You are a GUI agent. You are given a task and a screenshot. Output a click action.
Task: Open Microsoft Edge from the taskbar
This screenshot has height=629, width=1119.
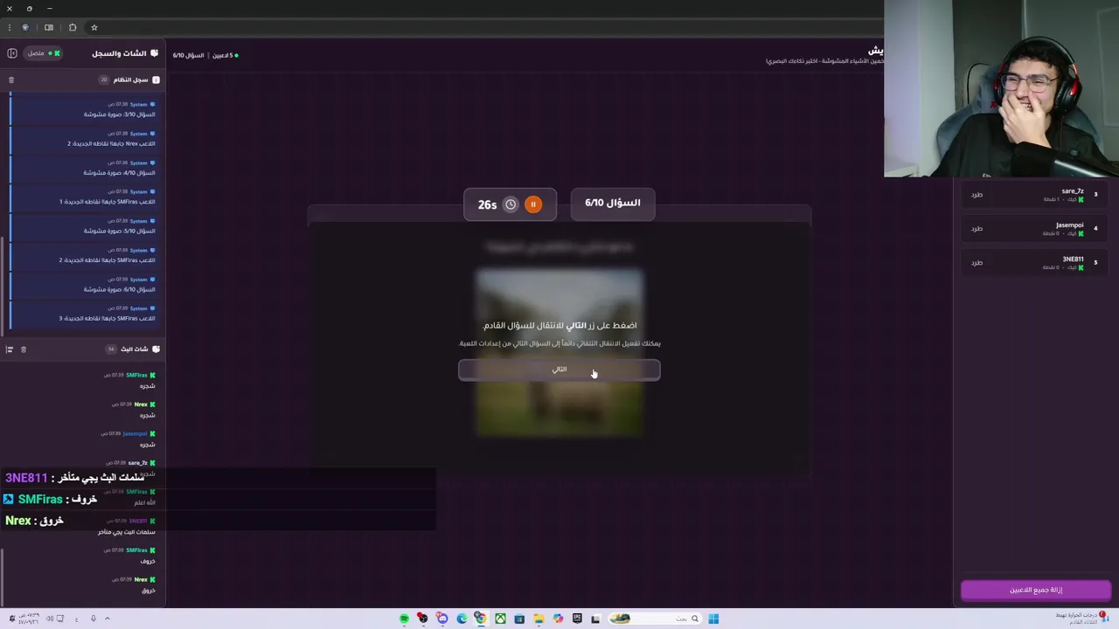(x=462, y=619)
